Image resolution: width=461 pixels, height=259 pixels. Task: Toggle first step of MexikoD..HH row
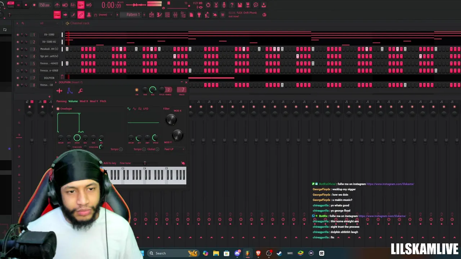tap(67, 49)
